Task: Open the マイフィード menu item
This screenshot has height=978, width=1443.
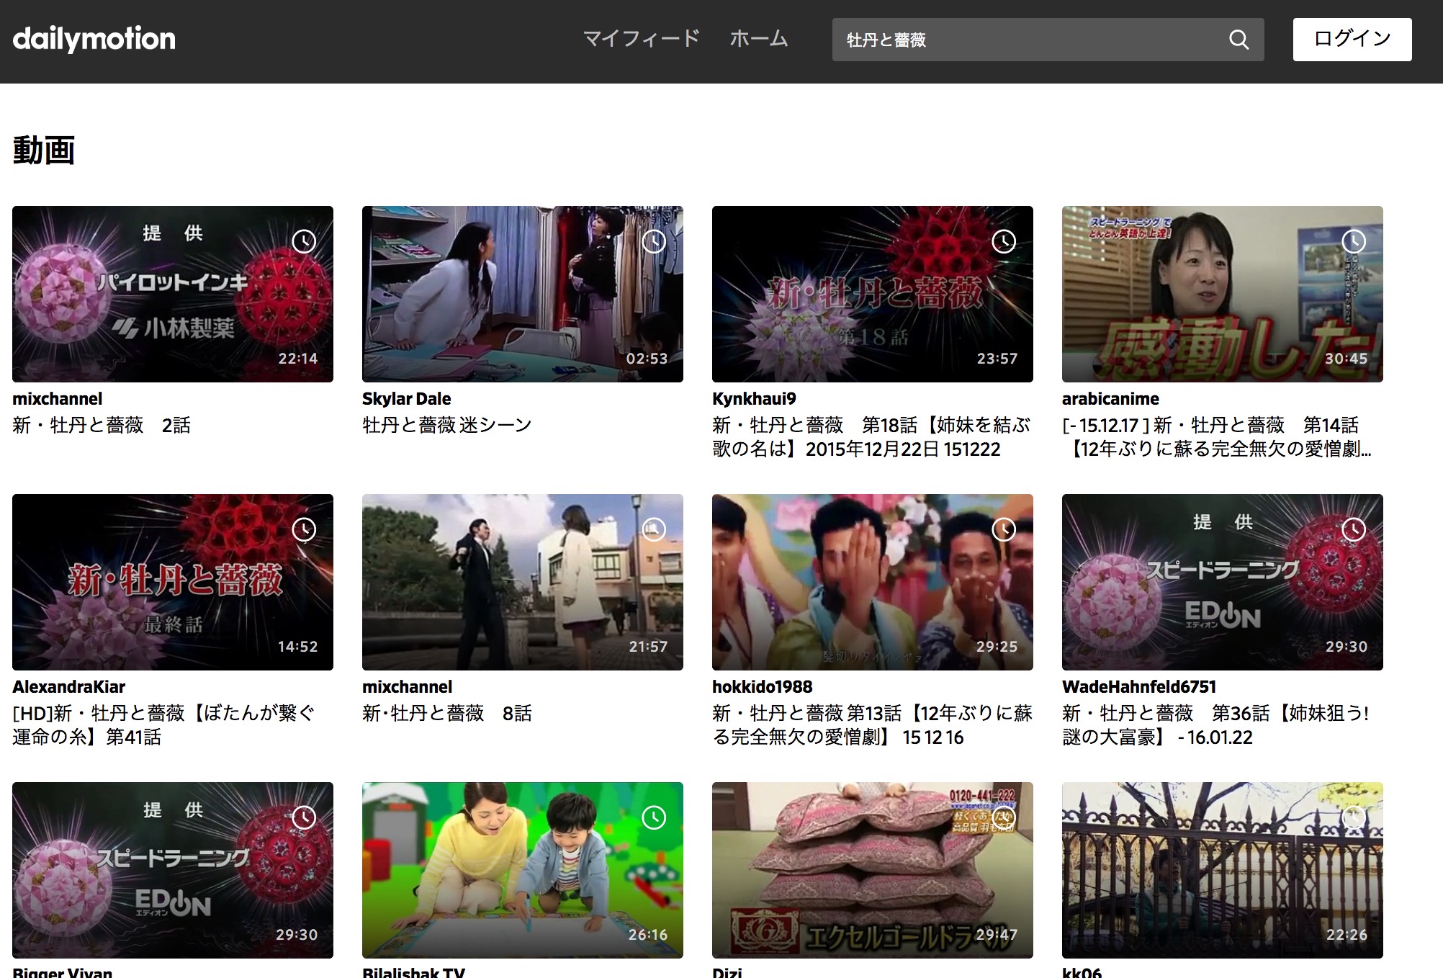Action: pyautogui.click(x=641, y=39)
